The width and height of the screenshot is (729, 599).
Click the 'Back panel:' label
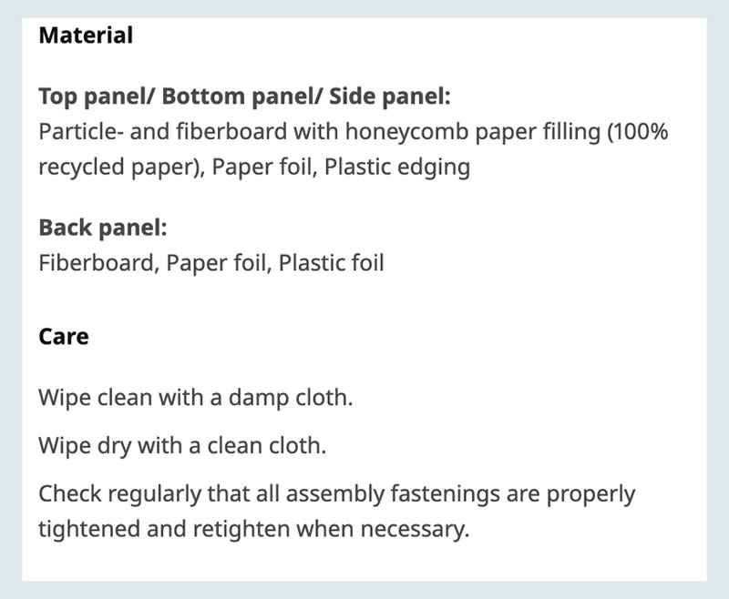pyautogui.click(x=103, y=228)
